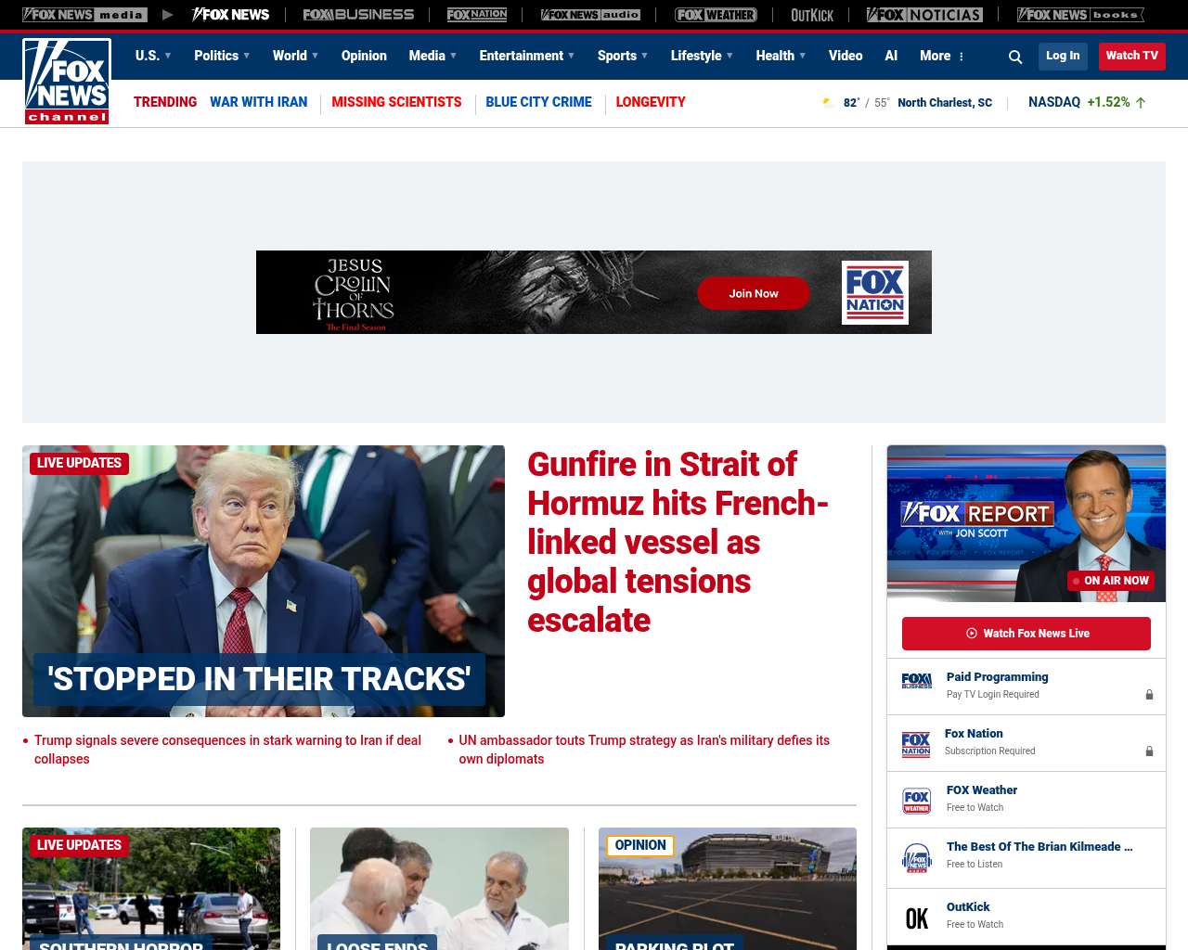Screen dimensions: 1188x950
Task: Click the Fox News Audio icon beside Brian Kilmeade
Action: [917, 857]
